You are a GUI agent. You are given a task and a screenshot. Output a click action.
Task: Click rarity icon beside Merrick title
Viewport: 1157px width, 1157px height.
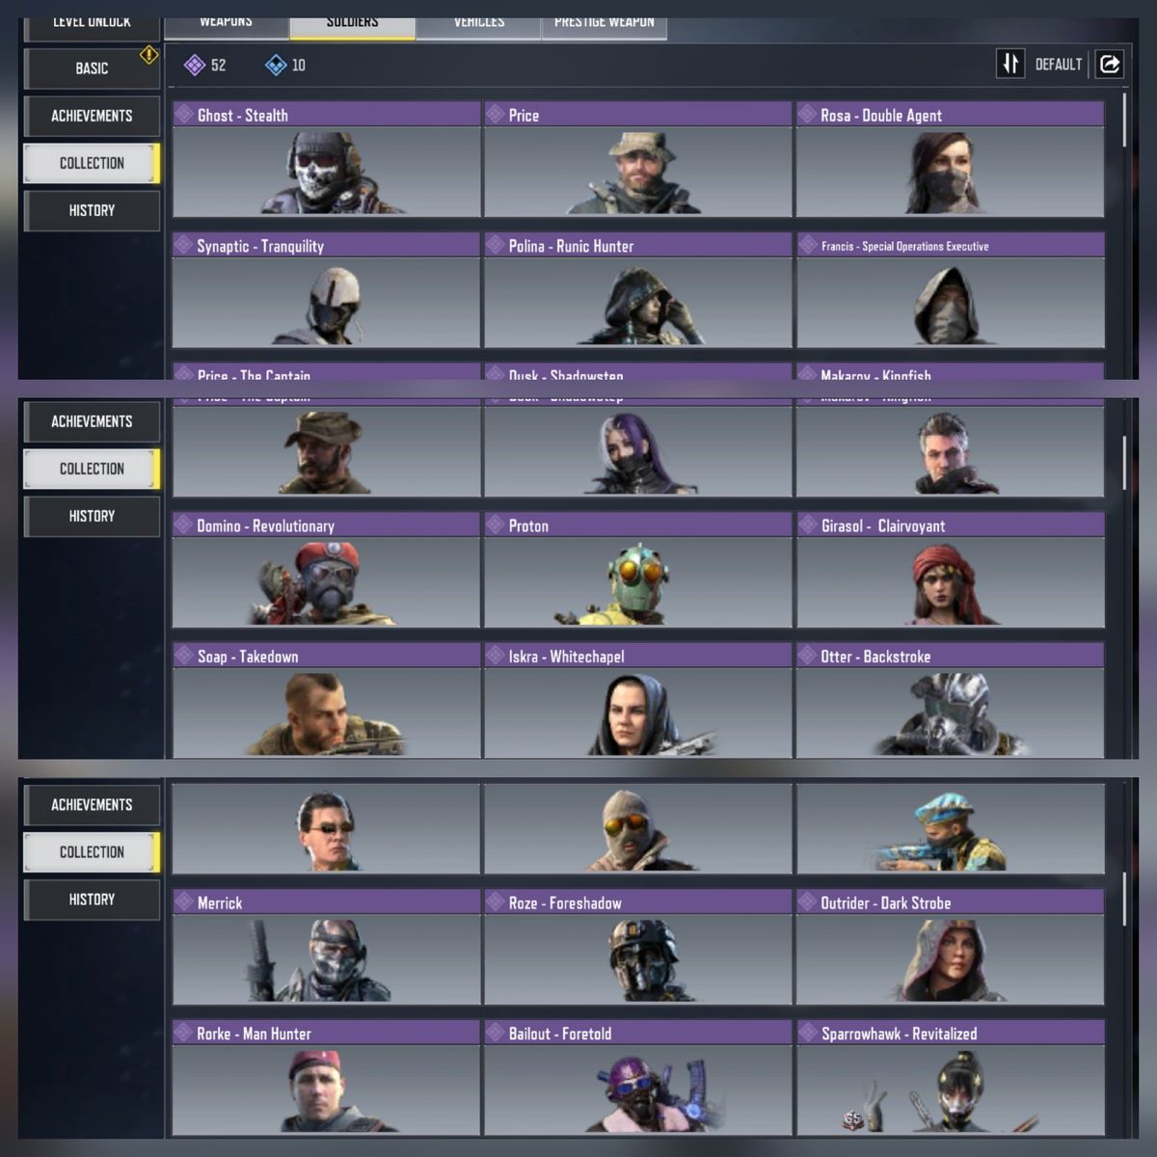click(x=183, y=901)
